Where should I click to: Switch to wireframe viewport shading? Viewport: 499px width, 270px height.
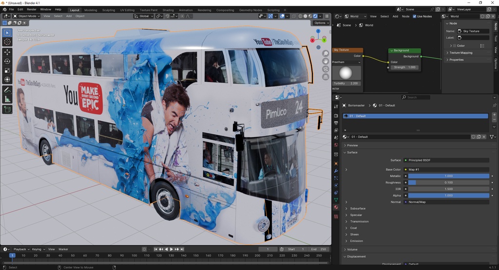point(300,16)
